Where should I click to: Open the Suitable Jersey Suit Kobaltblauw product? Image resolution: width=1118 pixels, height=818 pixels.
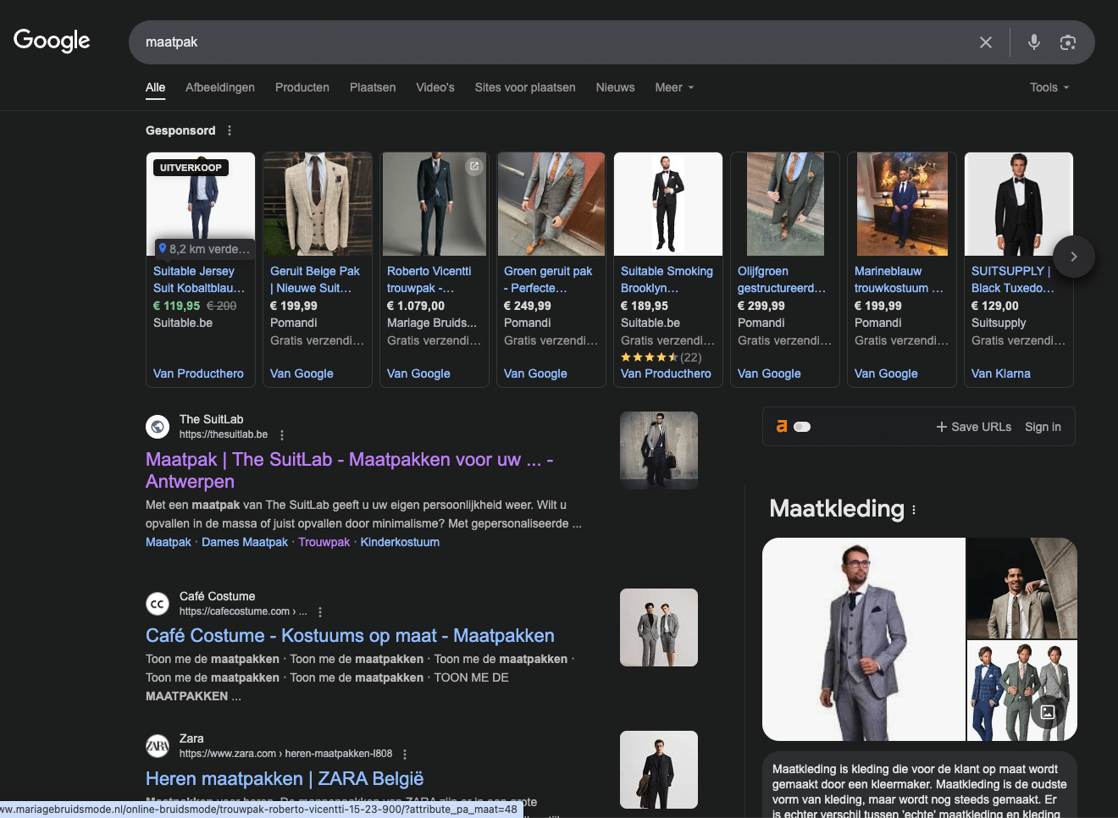199,279
